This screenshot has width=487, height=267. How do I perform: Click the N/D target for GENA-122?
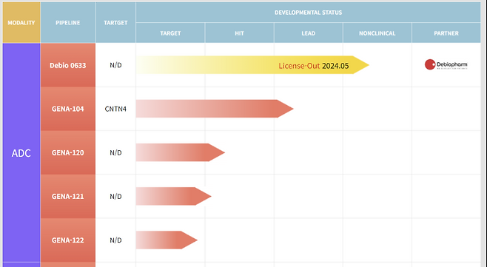tap(115, 240)
